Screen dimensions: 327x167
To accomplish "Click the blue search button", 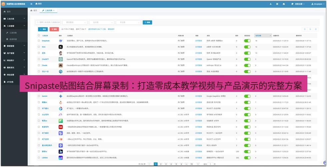I will [x=147, y=22].
